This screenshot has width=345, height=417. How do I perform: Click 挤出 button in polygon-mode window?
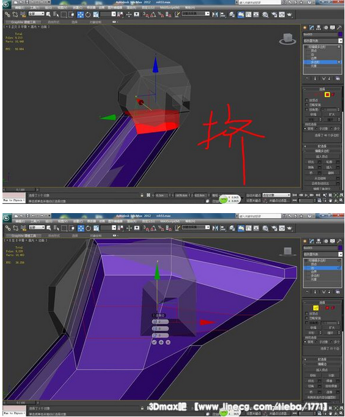[311, 162]
